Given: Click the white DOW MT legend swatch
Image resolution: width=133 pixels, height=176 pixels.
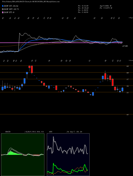Looking at the screenshot, I should 3,9.
